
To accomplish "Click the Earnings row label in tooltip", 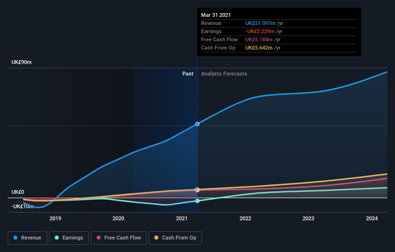I will 211,31.
